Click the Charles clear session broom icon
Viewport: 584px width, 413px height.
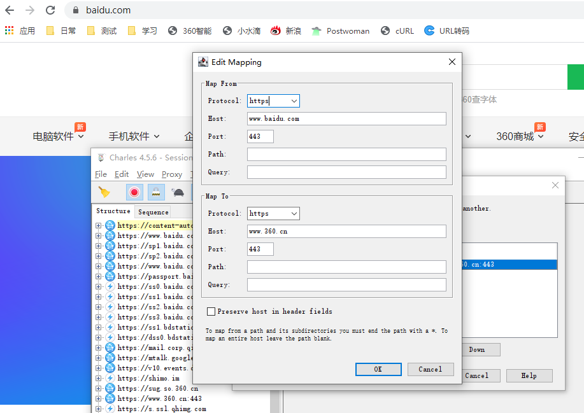point(104,192)
